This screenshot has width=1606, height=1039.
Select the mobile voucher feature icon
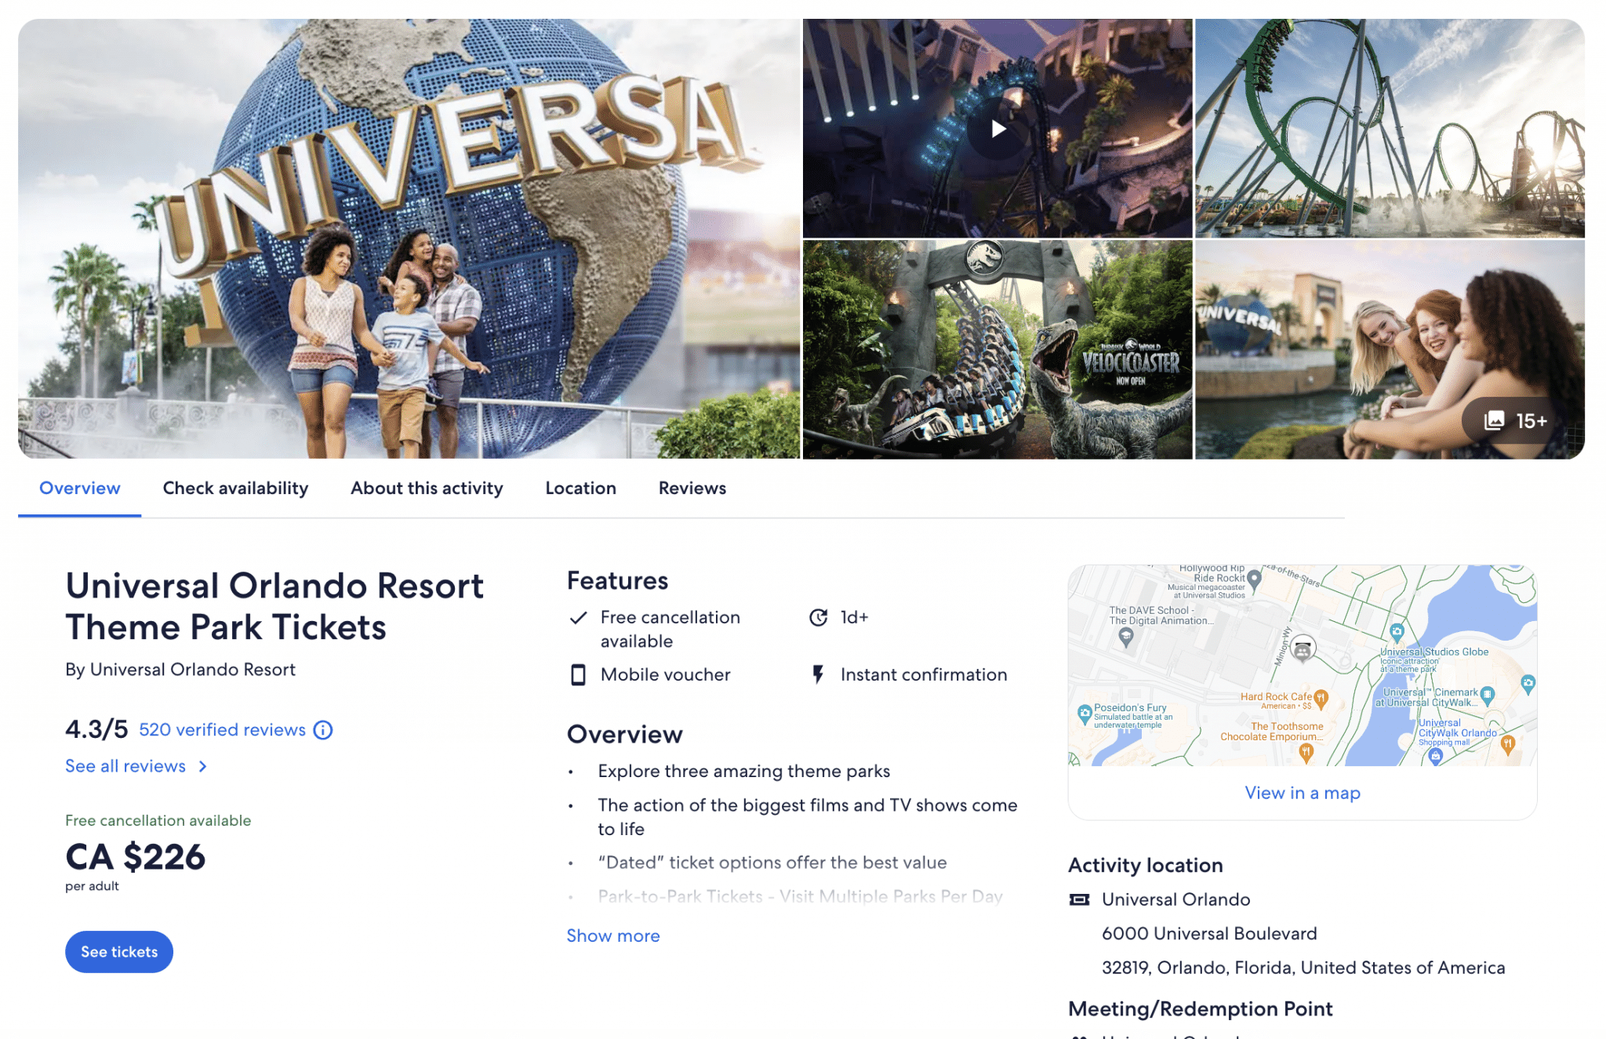pos(579,674)
